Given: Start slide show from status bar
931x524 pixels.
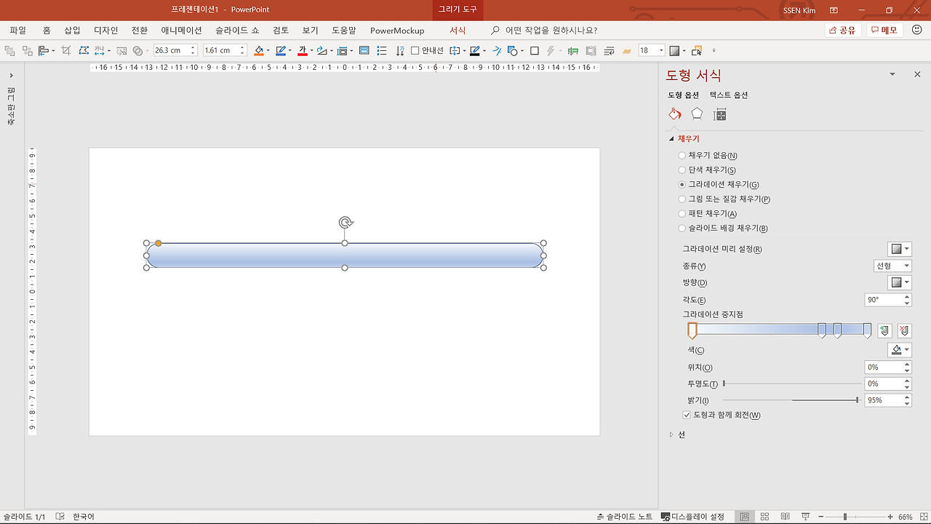Looking at the screenshot, I should tap(805, 517).
